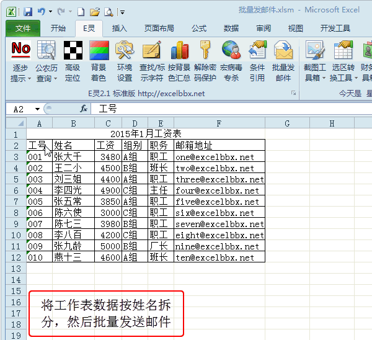Viewport: 372px width, 340px height.
Task: Click the 逐步提示 No icon
Action: point(21,50)
